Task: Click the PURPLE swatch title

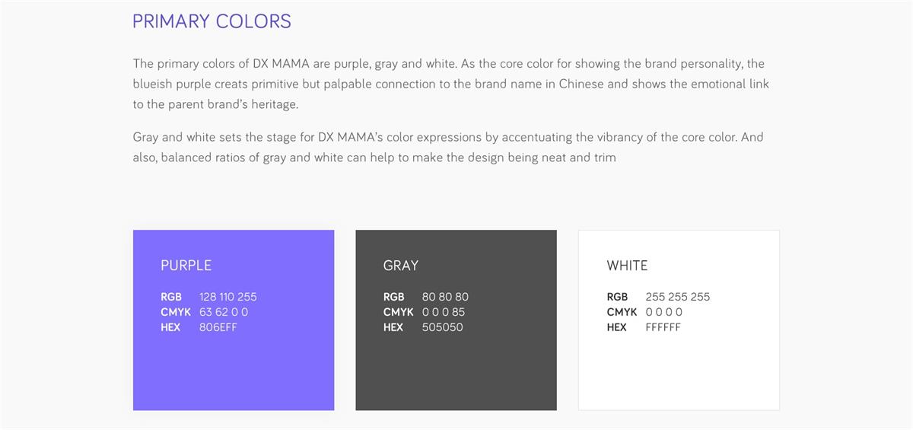Action: pos(186,266)
